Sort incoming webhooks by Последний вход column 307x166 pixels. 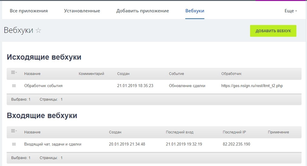point(180,132)
